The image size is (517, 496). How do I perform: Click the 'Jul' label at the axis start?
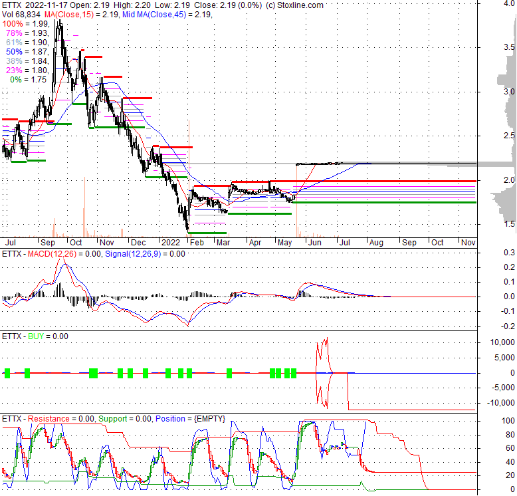point(10,243)
